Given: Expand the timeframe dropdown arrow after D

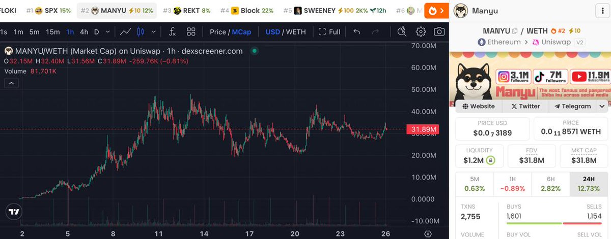Looking at the screenshot, I should (x=108, y=31).
